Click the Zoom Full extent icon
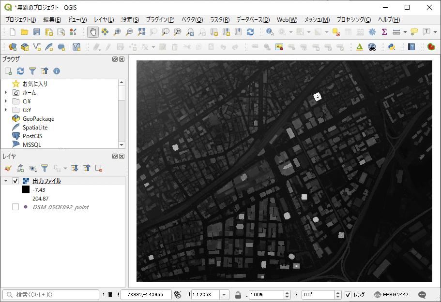Screen dimensions: 441x302 [x=141, y=32]
